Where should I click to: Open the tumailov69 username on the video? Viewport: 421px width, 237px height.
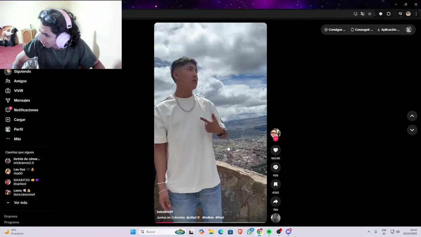coord(165,212)
